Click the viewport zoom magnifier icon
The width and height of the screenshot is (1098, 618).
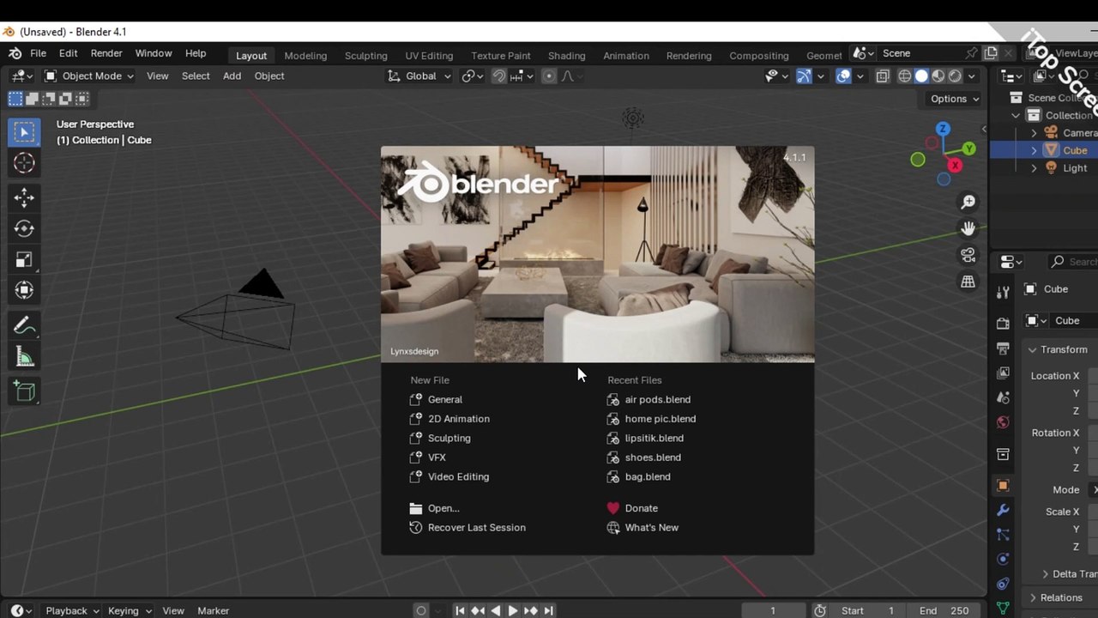968,202
